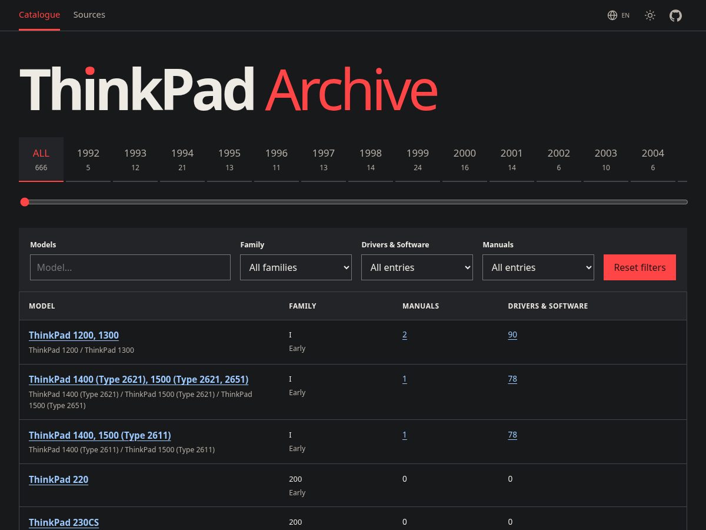The image size is (706, 530).
Task: Toggle the light/dark theme sun icon
Action: click(650, 15)
